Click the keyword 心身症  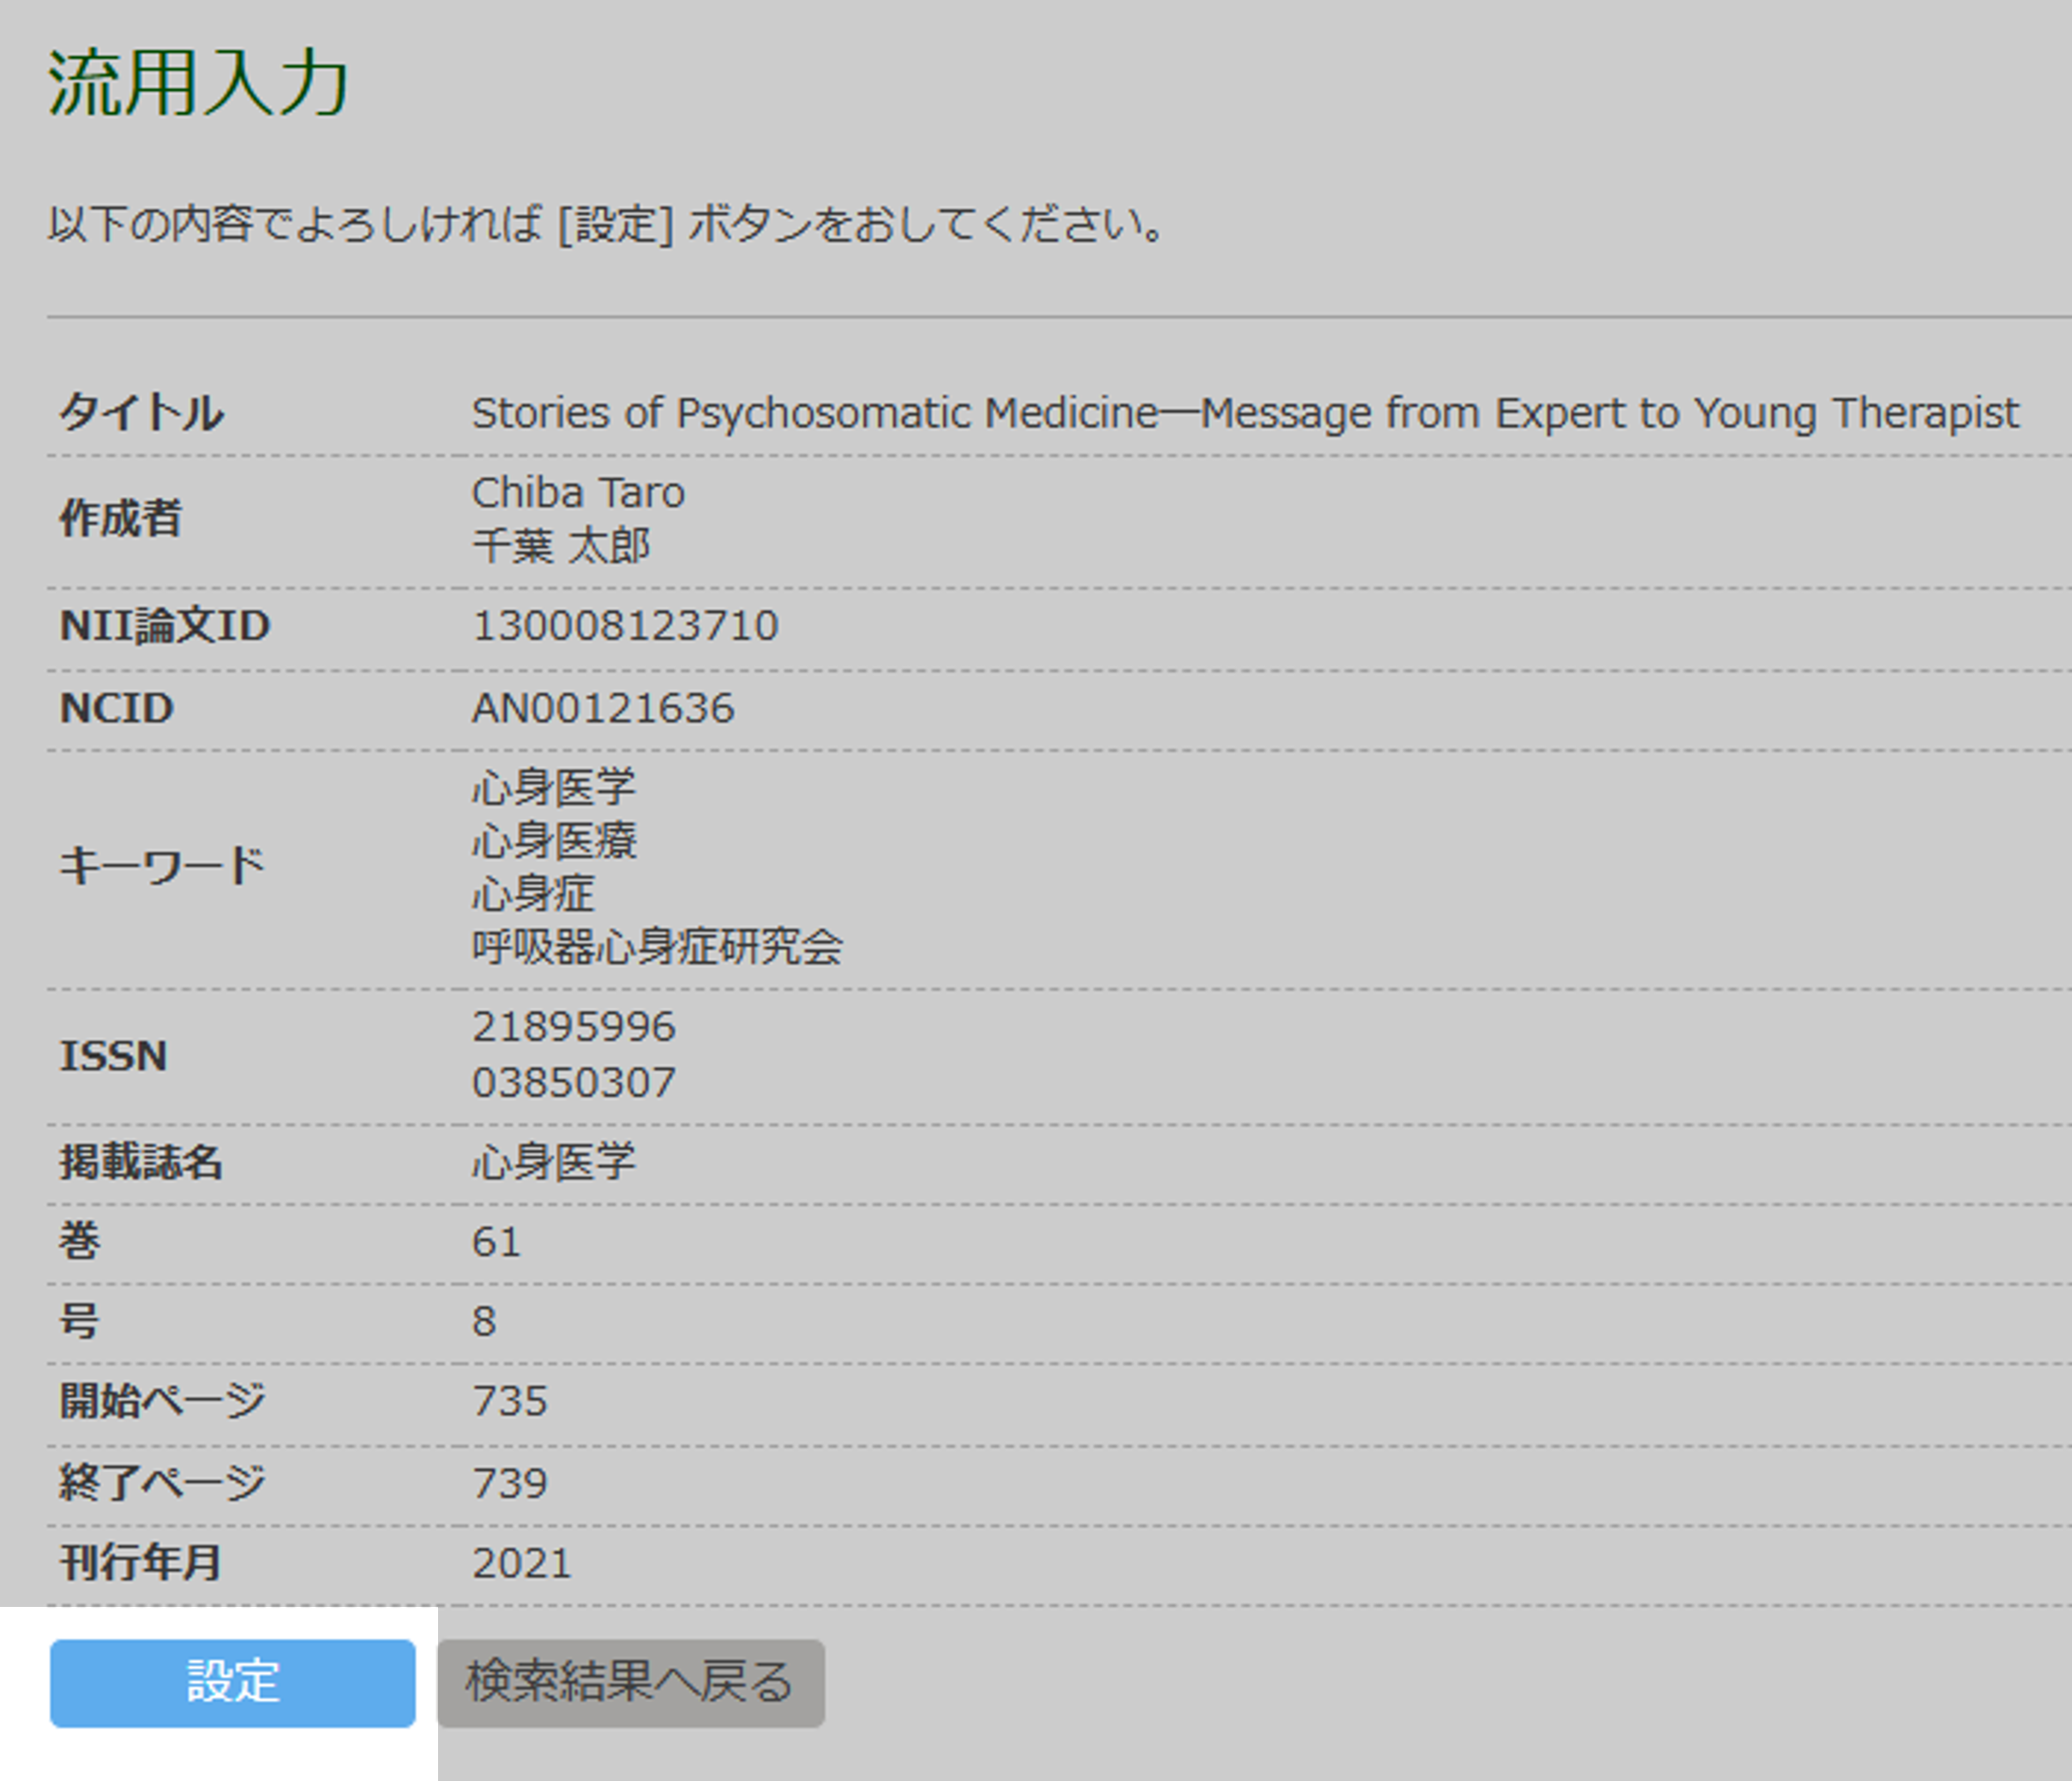[533, 893]
